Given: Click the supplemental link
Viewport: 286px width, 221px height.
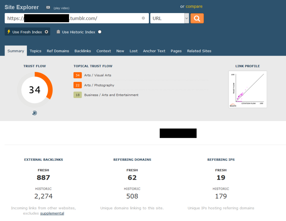Looking at the screenshot, I should click(x=52, y=213).
